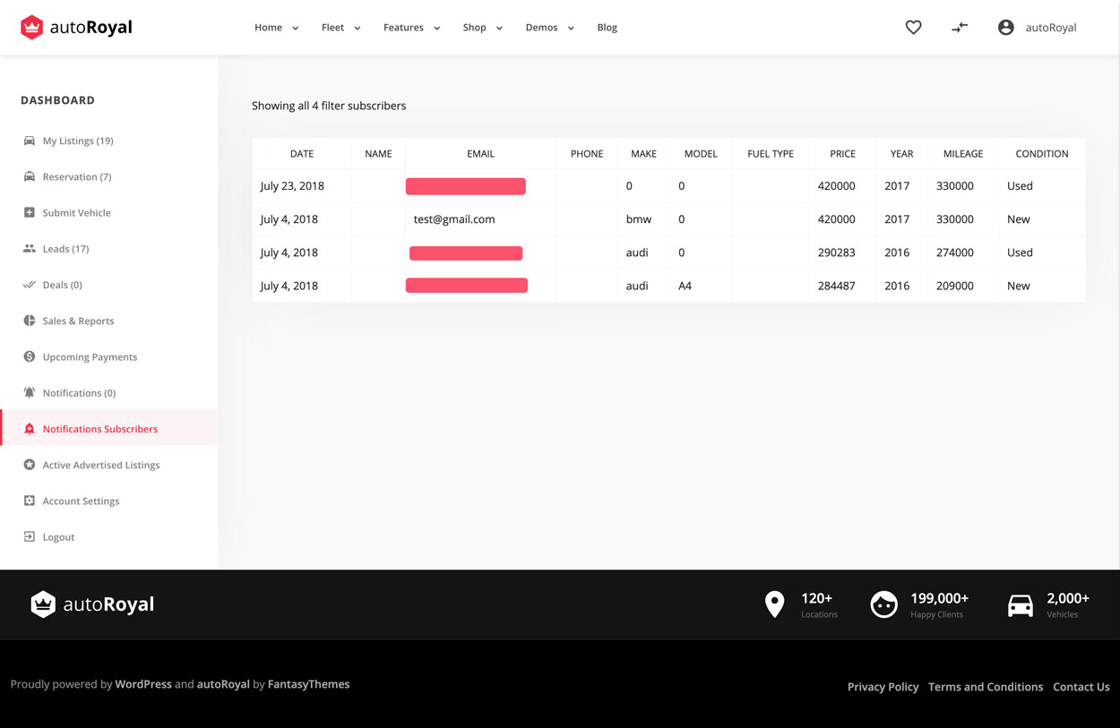Click the WordPress footer link
Image resolution: width=1120 pixels, height=728 pixels.
(x=143, y=684)
